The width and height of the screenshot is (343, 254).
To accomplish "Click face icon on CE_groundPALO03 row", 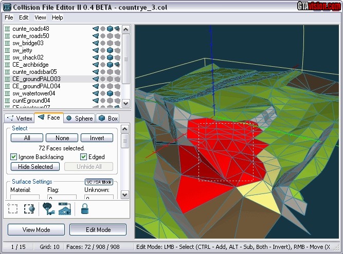I will (96, 79).
